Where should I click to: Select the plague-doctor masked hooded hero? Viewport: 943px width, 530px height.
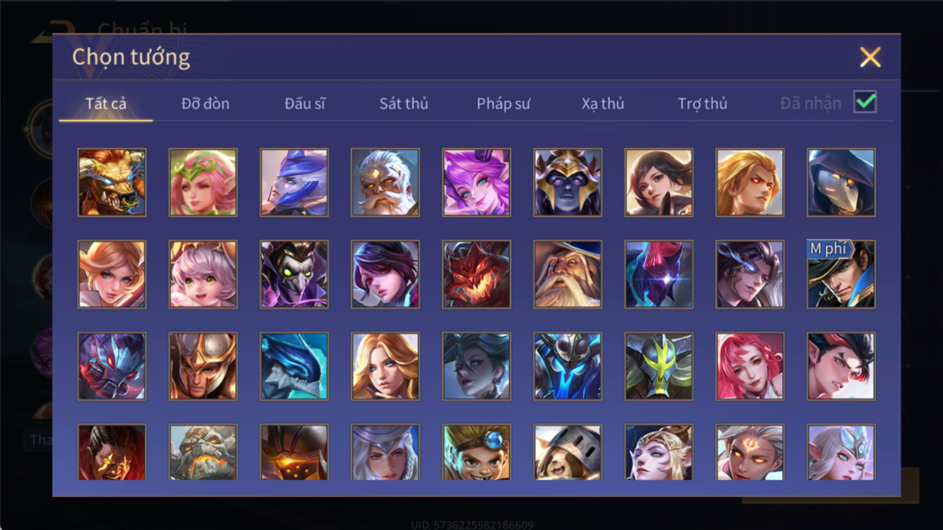point(841,183)
